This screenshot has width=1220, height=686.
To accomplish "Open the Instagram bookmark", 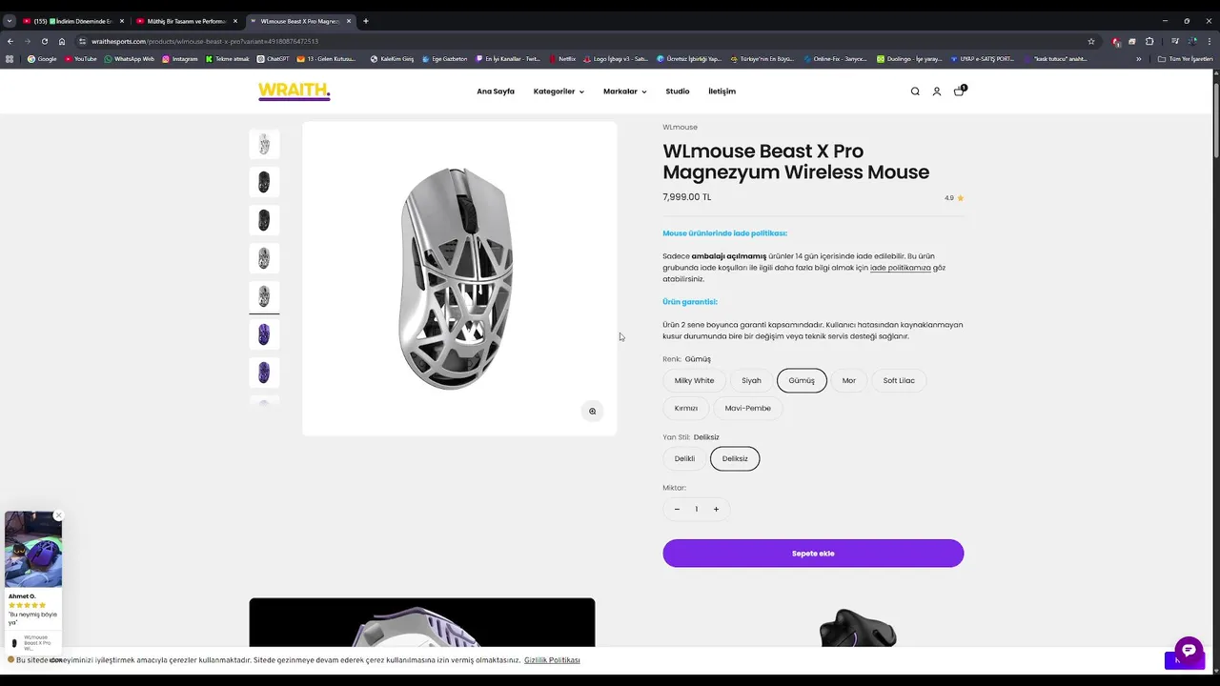I will click(180, 59).
